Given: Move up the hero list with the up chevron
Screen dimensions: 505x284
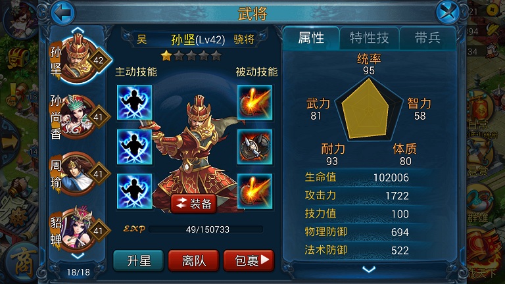Looking at the screenshot, I should tap(78, 30).
